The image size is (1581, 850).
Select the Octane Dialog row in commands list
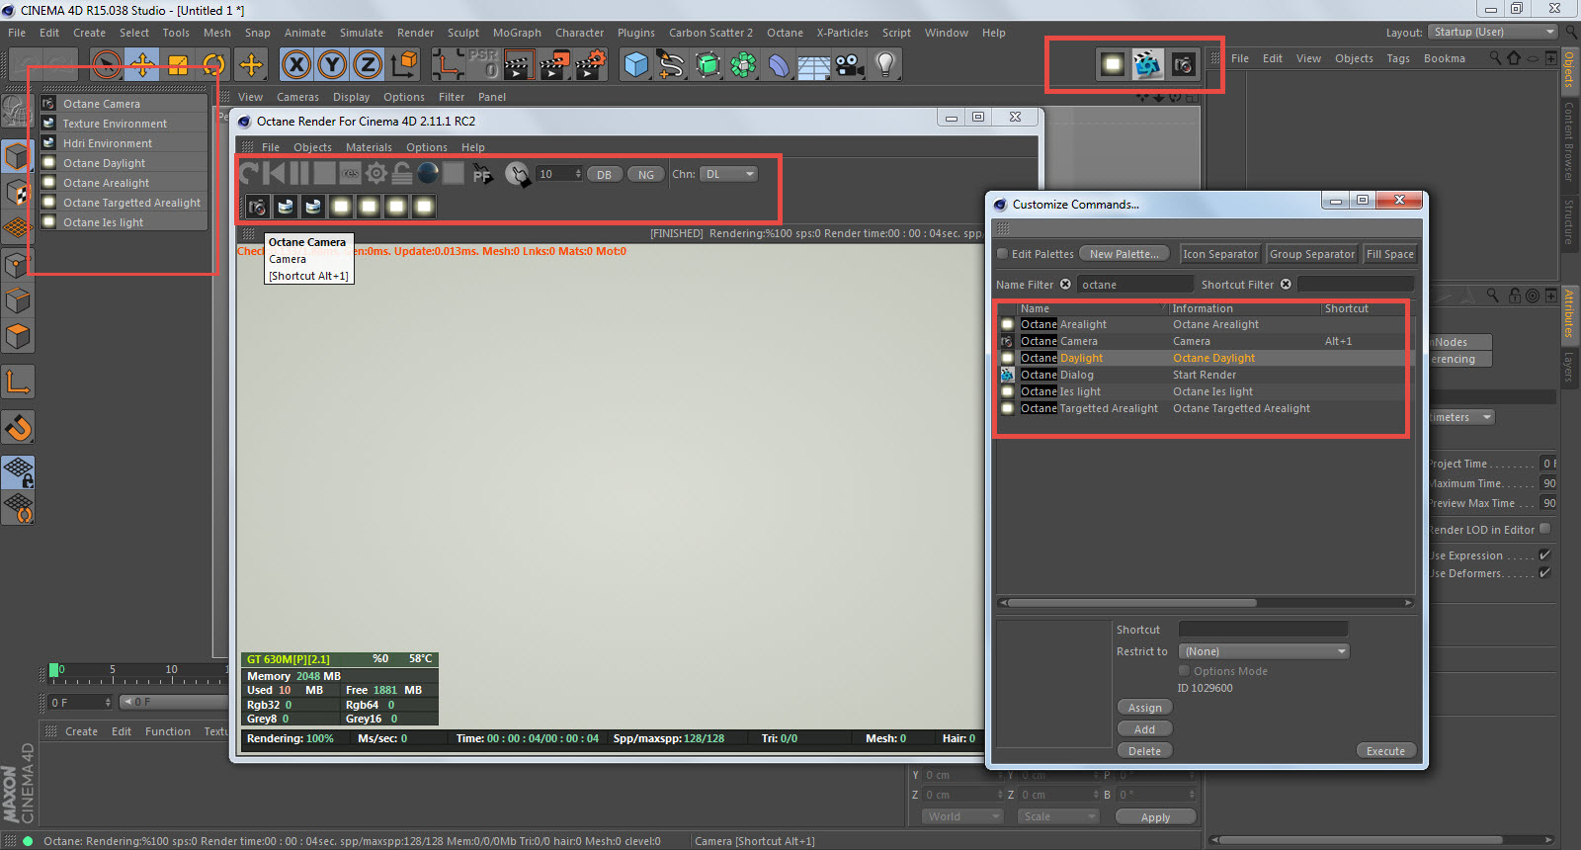coord(1205,375)
